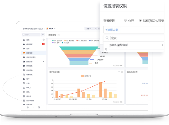Image resolution: width=169 pixels, height=125 pixels.
Task: Open the 客户 customers building icon
Action: 24,79
